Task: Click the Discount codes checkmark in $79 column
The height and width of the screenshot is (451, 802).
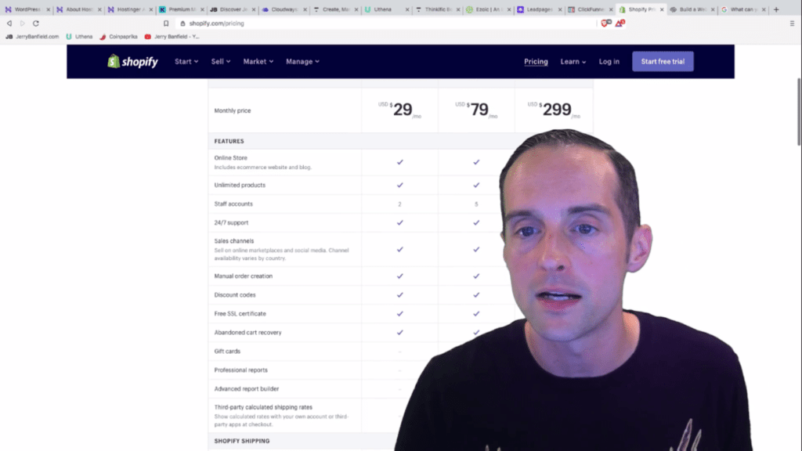Action: pos(476,295)
